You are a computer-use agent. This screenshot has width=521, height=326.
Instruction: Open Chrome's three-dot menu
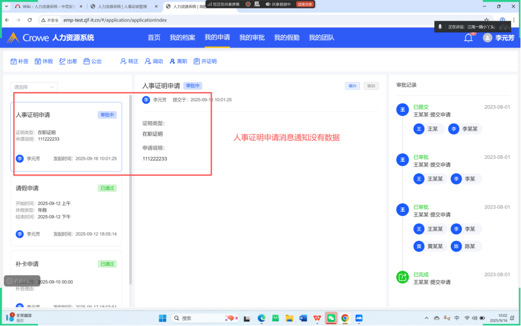[x=513, y=20]
